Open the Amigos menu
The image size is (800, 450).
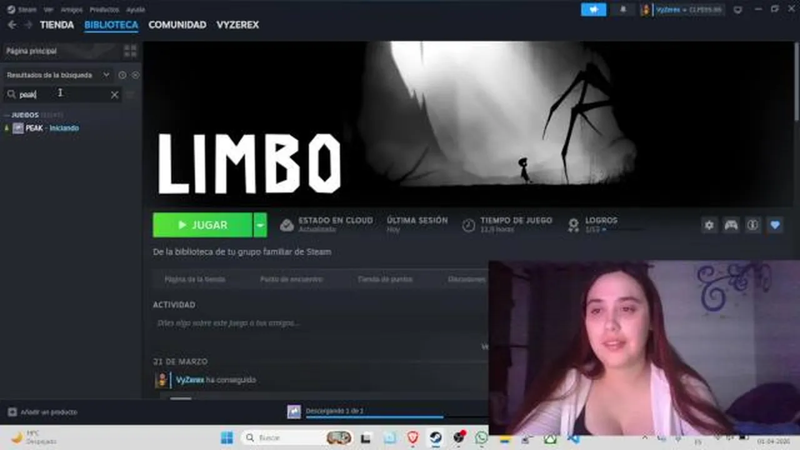pos(71,9)
